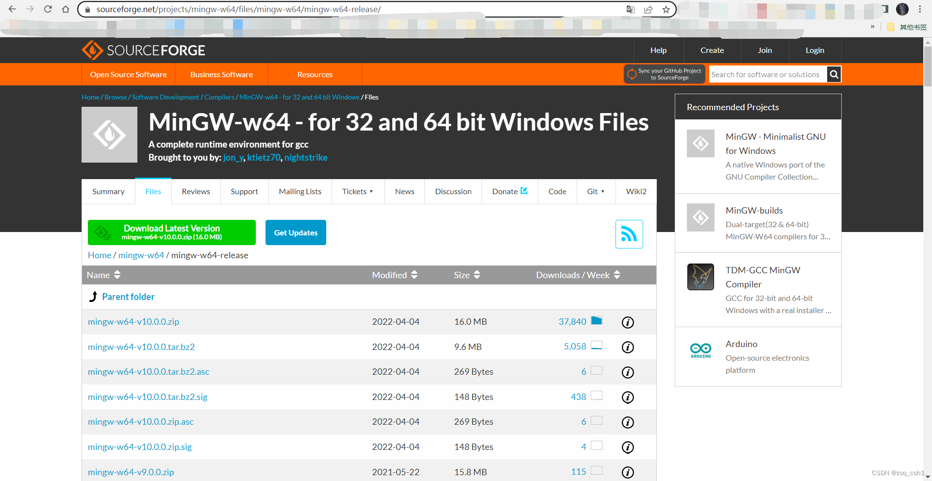Toggle sort arrows on the Name column
932x481 pixels.
pos(116,275)
